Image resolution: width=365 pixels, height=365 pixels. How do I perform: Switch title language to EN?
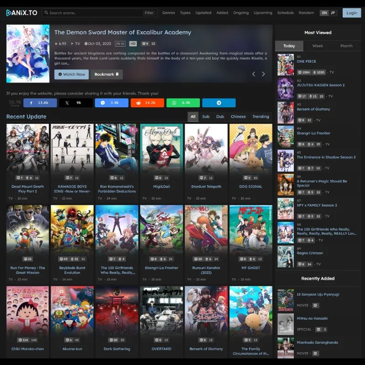(324, 13)
